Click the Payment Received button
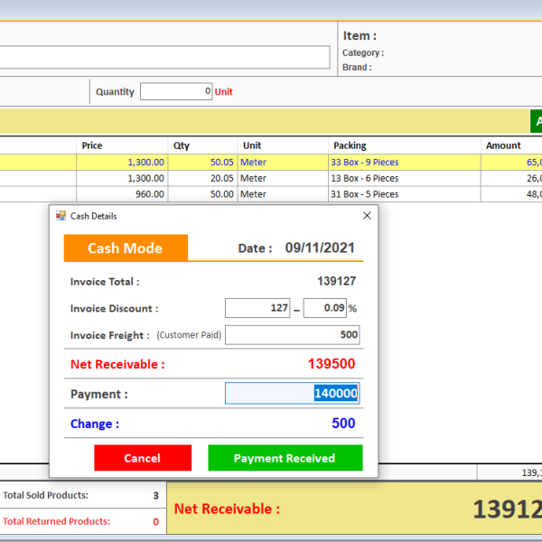 (285, 458)
